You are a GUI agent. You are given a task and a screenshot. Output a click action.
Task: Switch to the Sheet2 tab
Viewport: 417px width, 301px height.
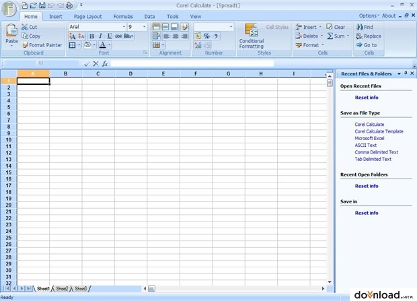click(62, 288)
